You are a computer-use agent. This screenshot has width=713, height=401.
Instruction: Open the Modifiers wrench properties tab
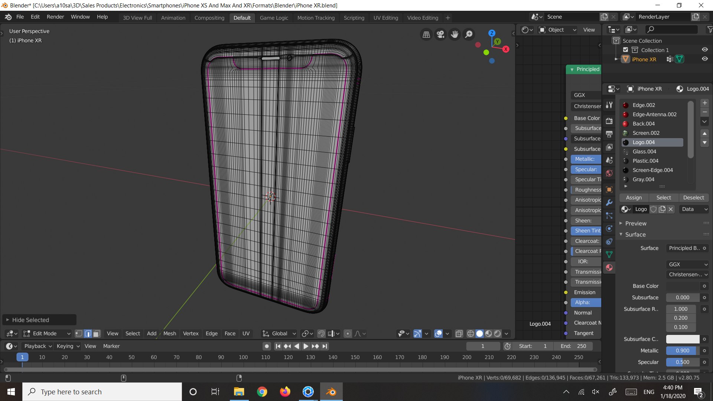tap(609, 203)
